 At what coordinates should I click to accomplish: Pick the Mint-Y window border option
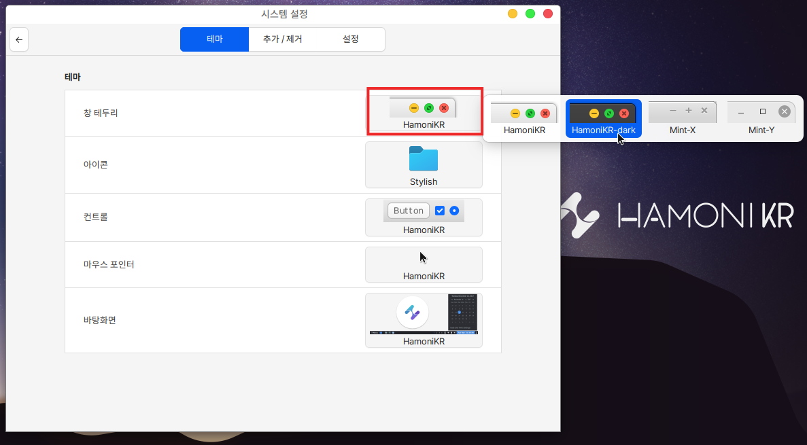pyautogui.click(x=761, y=119)
